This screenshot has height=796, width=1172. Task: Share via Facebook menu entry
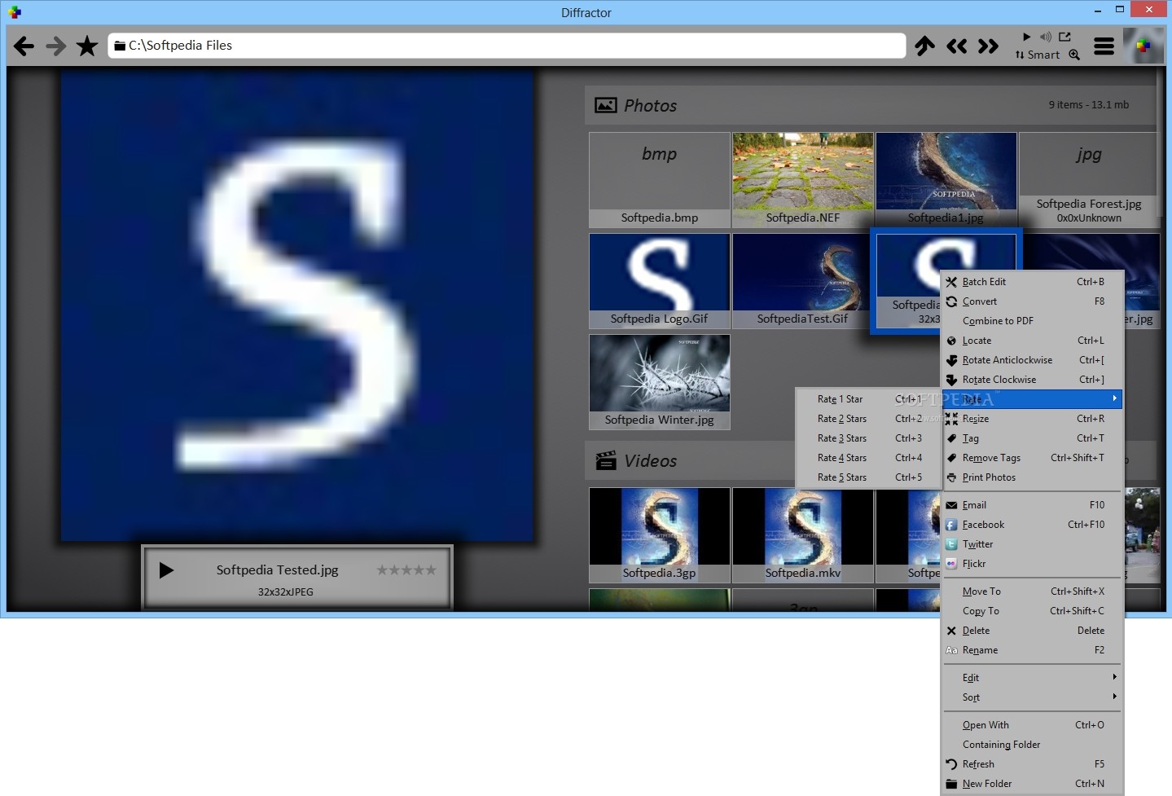click(x=1032, y=525)
